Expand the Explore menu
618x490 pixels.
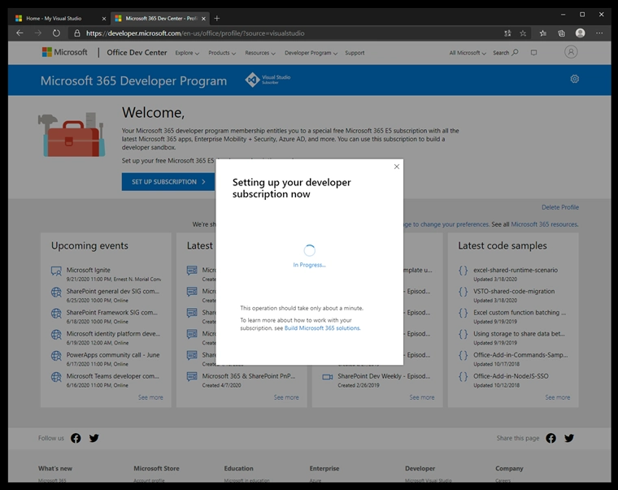point(187,53)
